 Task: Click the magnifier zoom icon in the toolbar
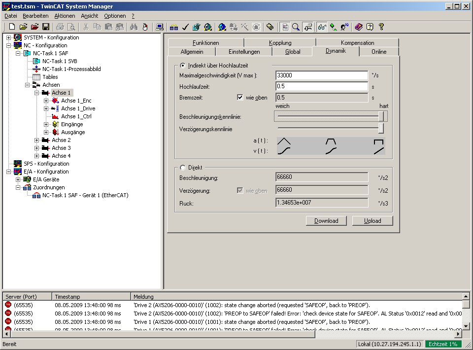pyautogui.click(x=296, y=27)
